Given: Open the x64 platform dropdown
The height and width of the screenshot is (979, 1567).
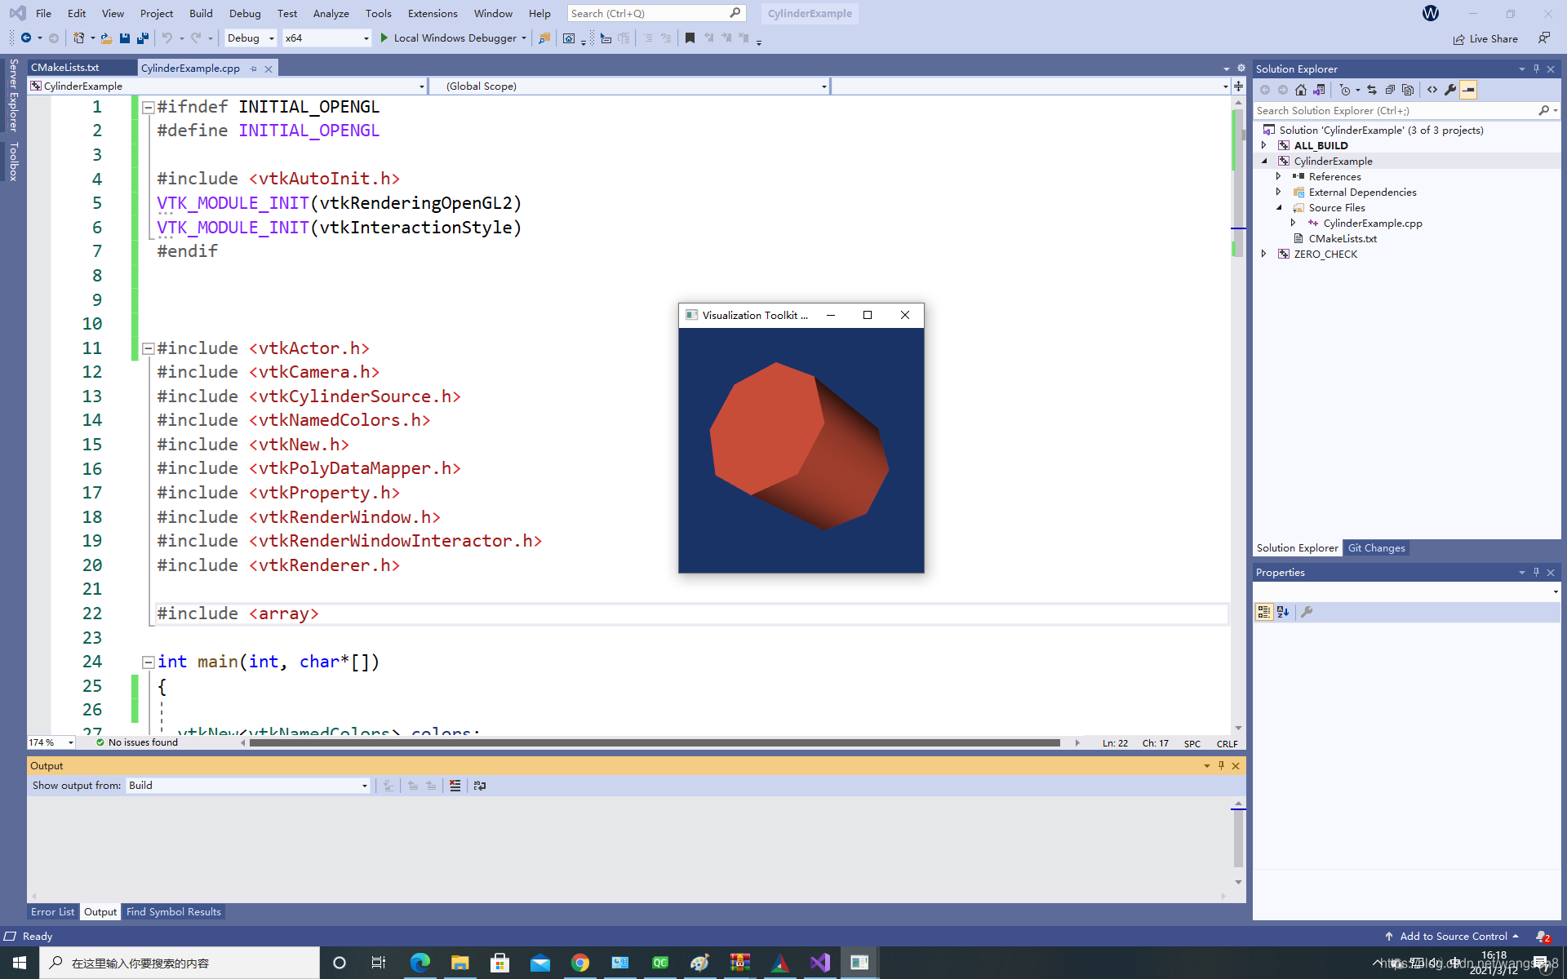Looking at the screenshot, I should tap(326, 38).
